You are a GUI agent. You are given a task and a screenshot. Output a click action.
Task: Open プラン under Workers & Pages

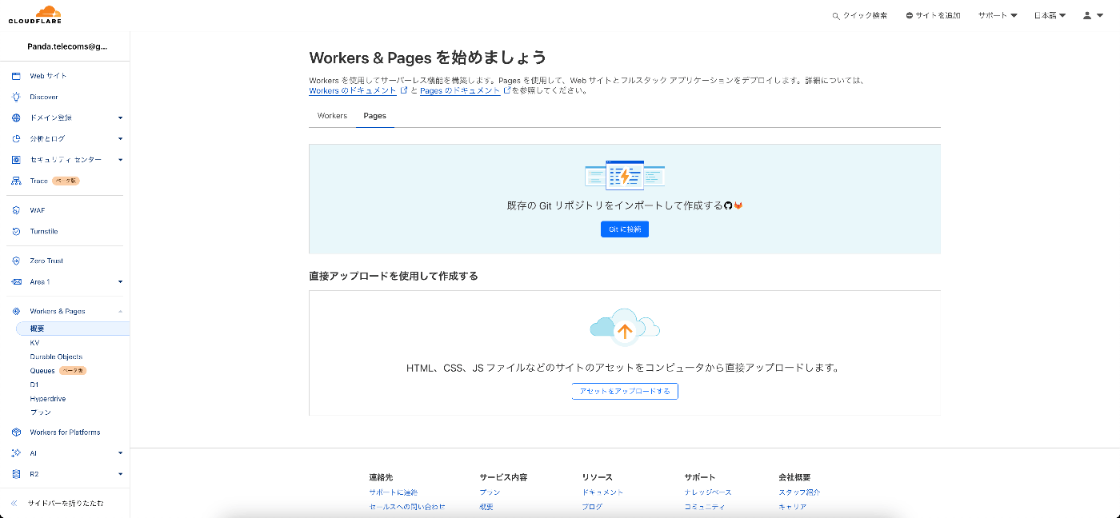pyautogui.click(x=40, y=412)
